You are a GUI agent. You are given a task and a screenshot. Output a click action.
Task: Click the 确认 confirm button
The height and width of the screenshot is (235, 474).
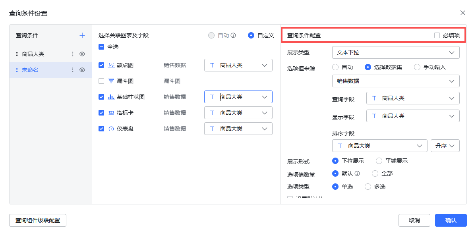tap(451, 220)
